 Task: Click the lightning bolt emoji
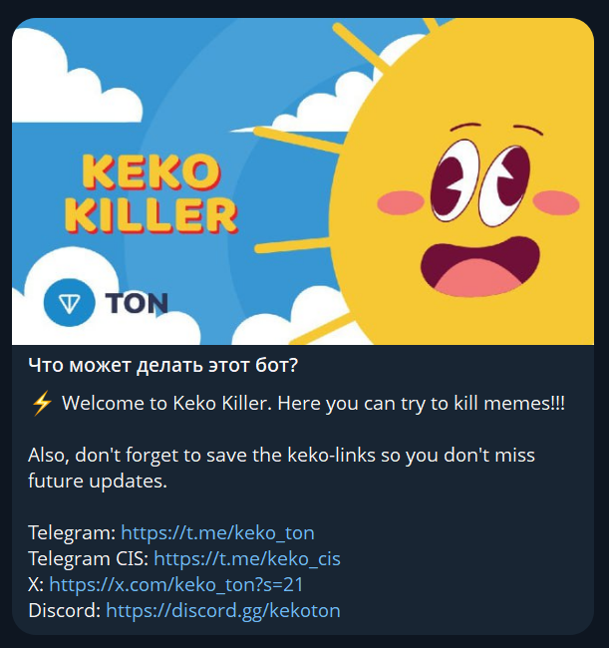[x=41, y=403]
